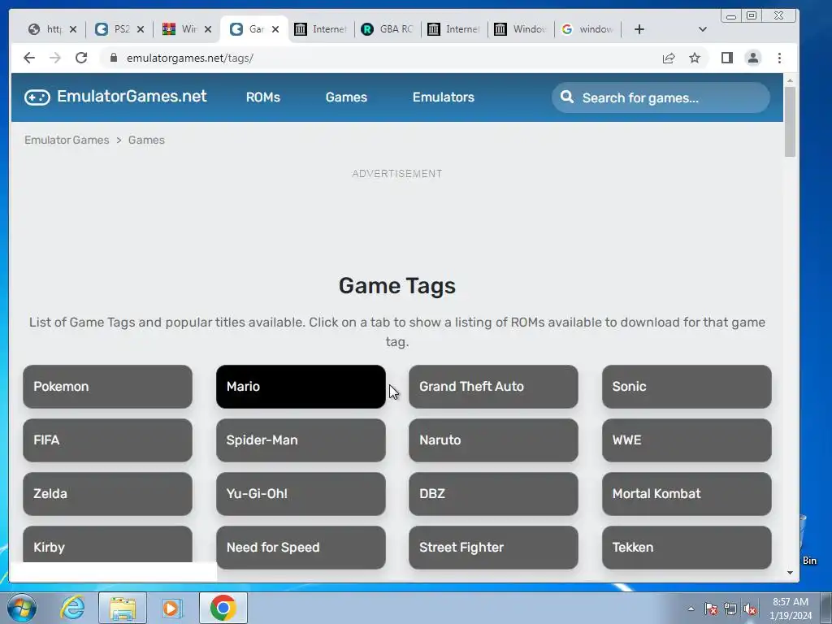Open the ROMs navigation menu
The image size is (832, 624).
[263, 97]
